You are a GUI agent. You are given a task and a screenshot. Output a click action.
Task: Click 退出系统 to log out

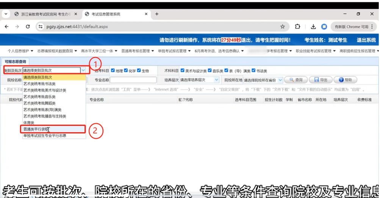pyautogui.click(x=366, y=40)
